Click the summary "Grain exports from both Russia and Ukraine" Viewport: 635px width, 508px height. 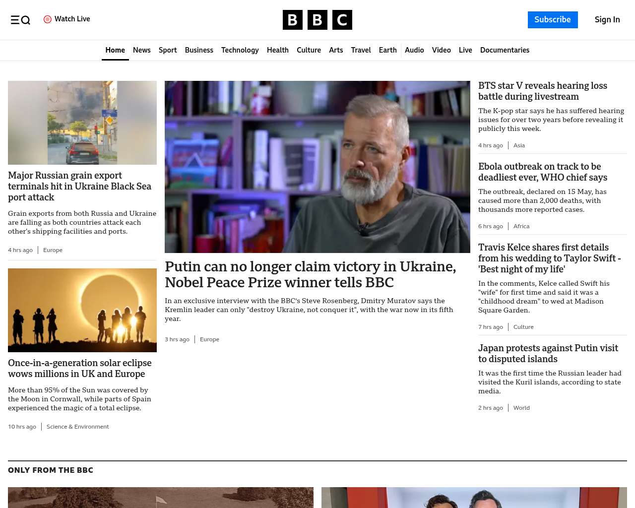coord(82,222)
